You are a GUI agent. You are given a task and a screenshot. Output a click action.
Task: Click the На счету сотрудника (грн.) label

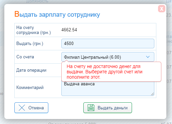pyautogui.click(x=34, y=30)
